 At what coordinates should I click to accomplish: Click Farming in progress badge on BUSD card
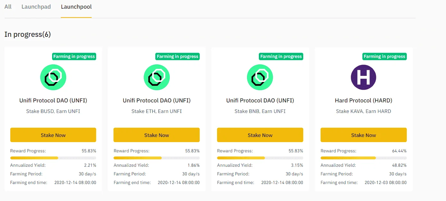74,56
